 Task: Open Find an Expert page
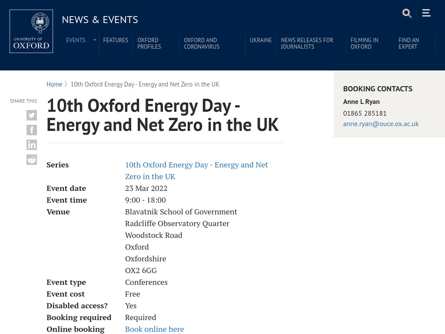pos(408,43)
